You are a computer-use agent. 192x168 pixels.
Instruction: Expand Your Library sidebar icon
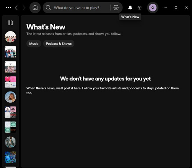(x=10, y=23)
